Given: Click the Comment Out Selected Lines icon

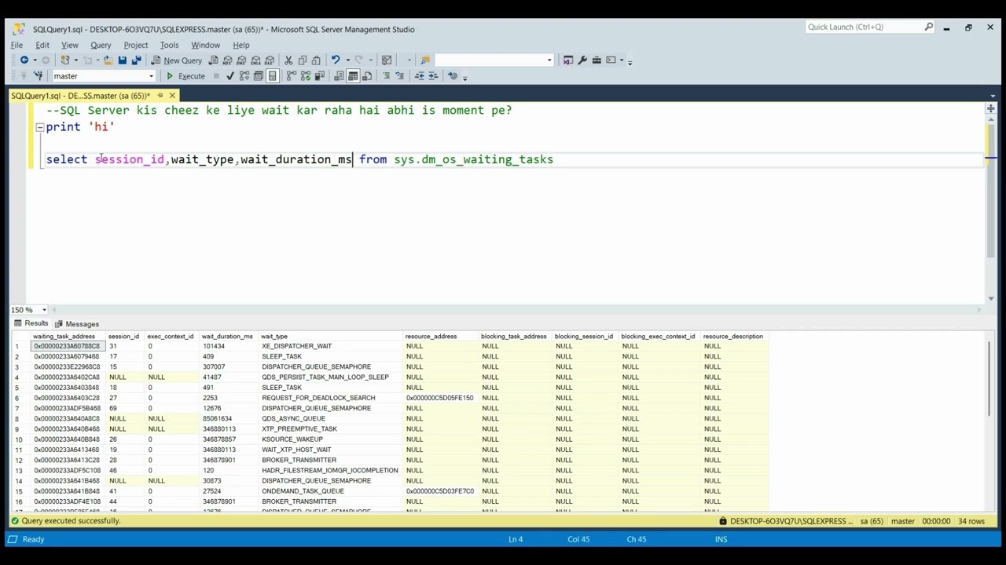Looking at the screenshot, I should tap(386, 75).
